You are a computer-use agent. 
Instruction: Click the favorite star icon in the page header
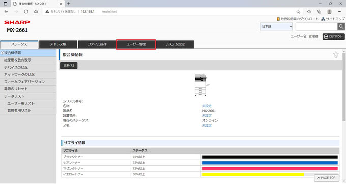pos(336,55)
